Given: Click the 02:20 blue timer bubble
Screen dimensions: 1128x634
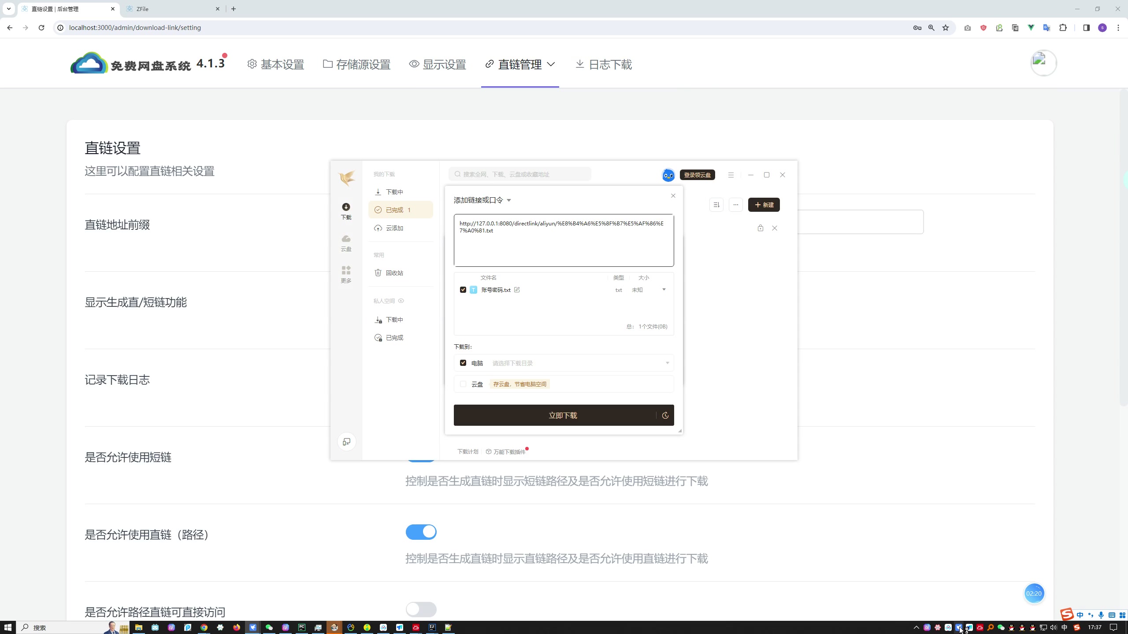Looking at the screenshot, I should coord(1034,593).
